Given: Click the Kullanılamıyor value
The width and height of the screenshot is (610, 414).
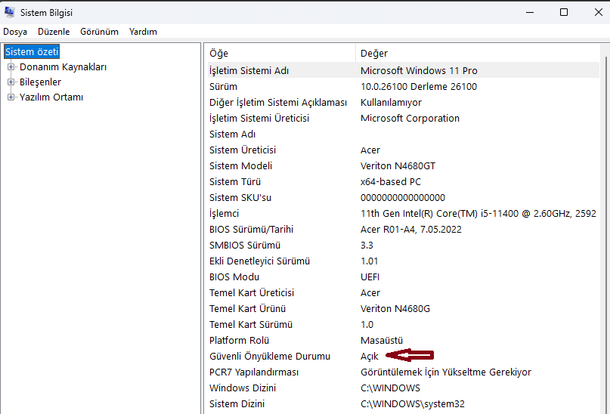Looking at the screenshot, I should (391, 103).
